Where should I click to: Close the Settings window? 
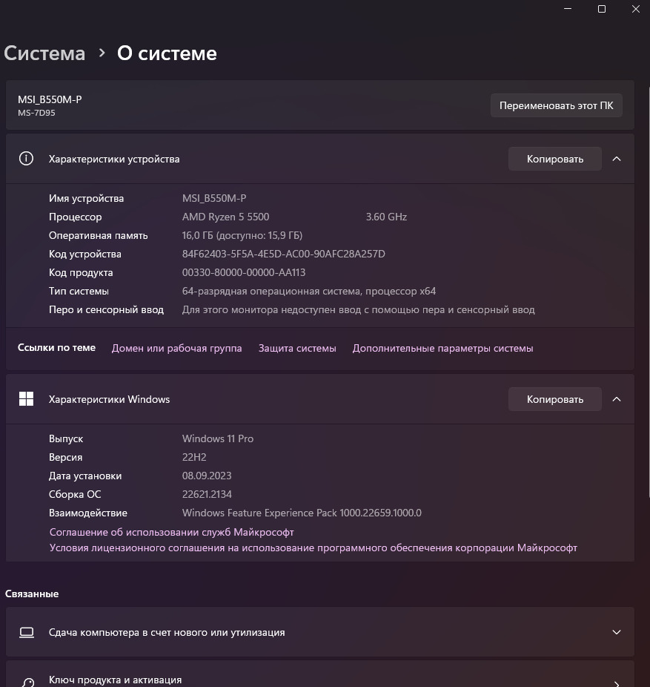(x=636, y=9)
